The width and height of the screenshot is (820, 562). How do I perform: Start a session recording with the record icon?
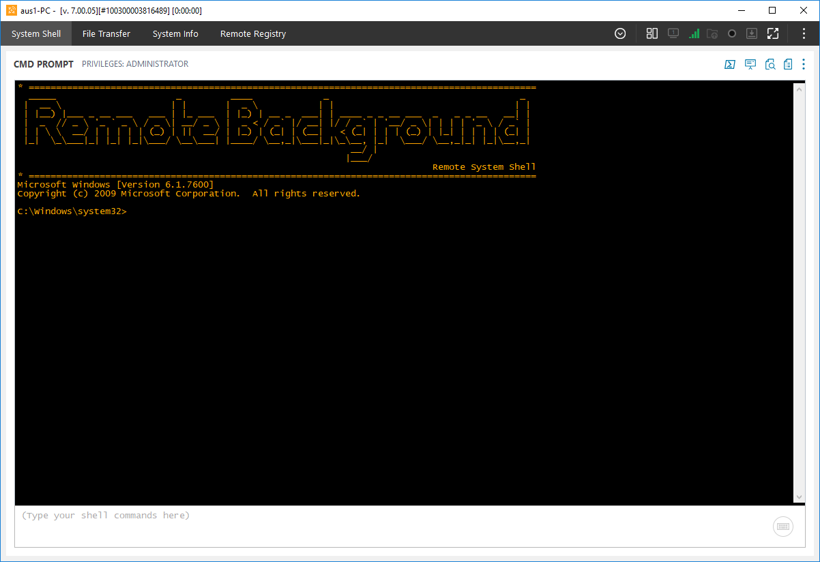click(x=732, y=33)
